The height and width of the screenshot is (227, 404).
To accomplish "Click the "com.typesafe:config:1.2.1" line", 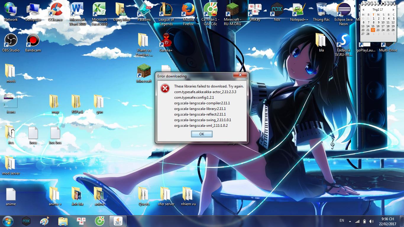I will coord(194,98).
